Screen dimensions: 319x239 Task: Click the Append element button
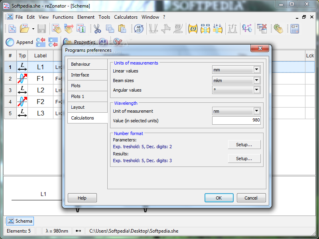19,42
